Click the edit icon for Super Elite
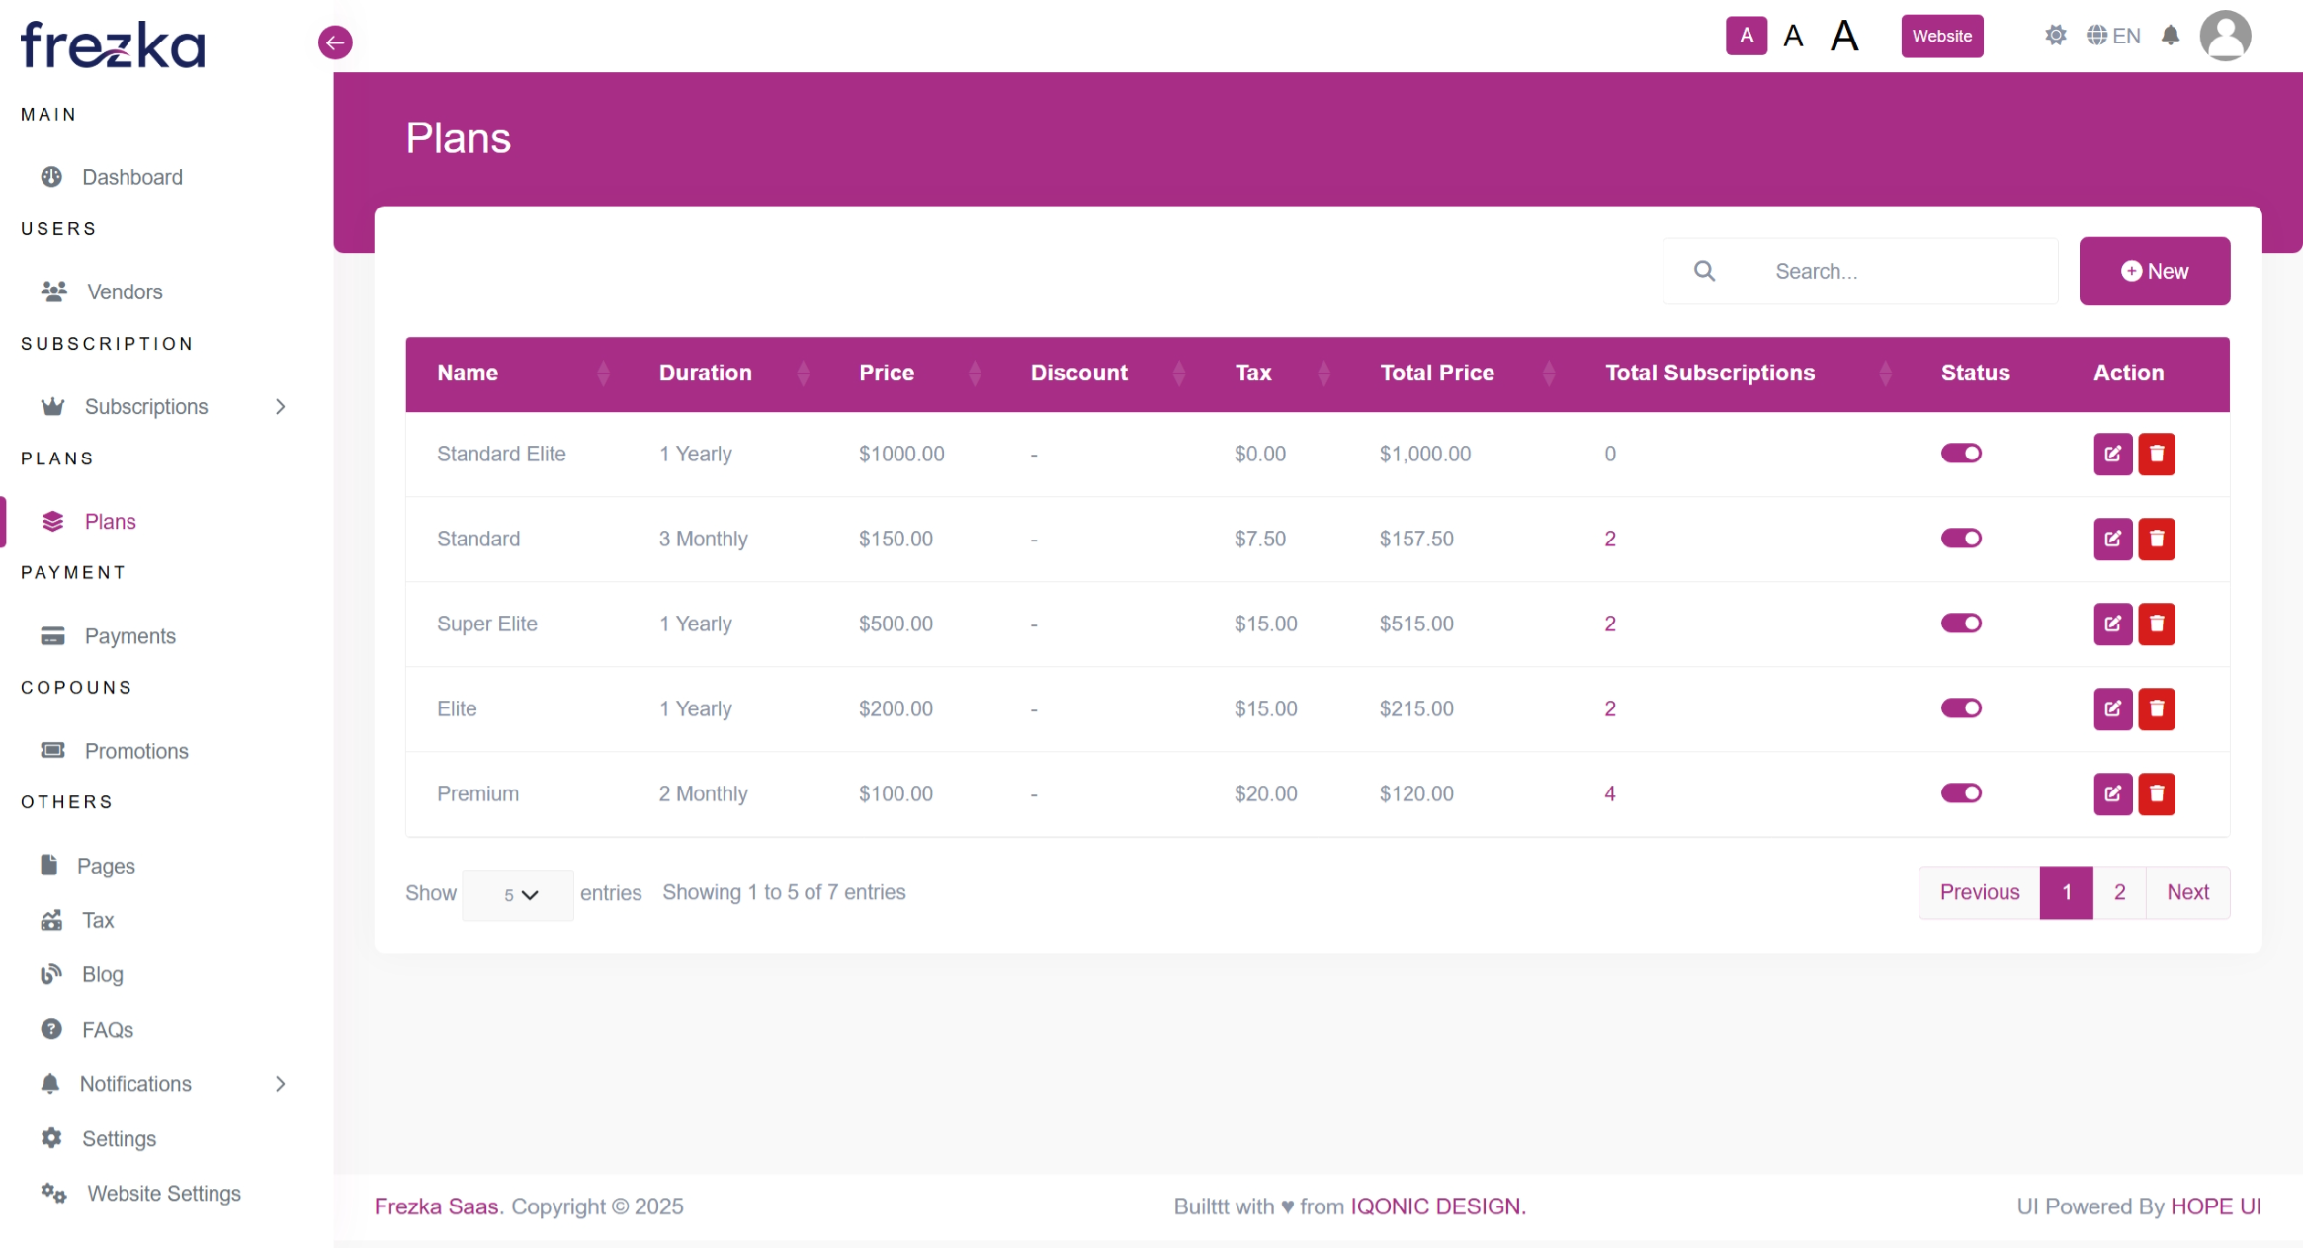This screenshot has height=1248, width=2303. click(2112, 624)
